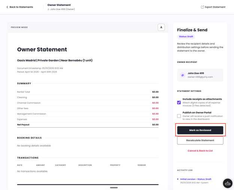The width and height of the screenshot is (234, 190).
Task: Click the back chevron arrow icon
Action: (7, 7)
